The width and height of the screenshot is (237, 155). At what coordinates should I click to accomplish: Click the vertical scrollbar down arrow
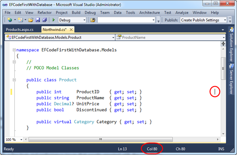tap(223, 134)
